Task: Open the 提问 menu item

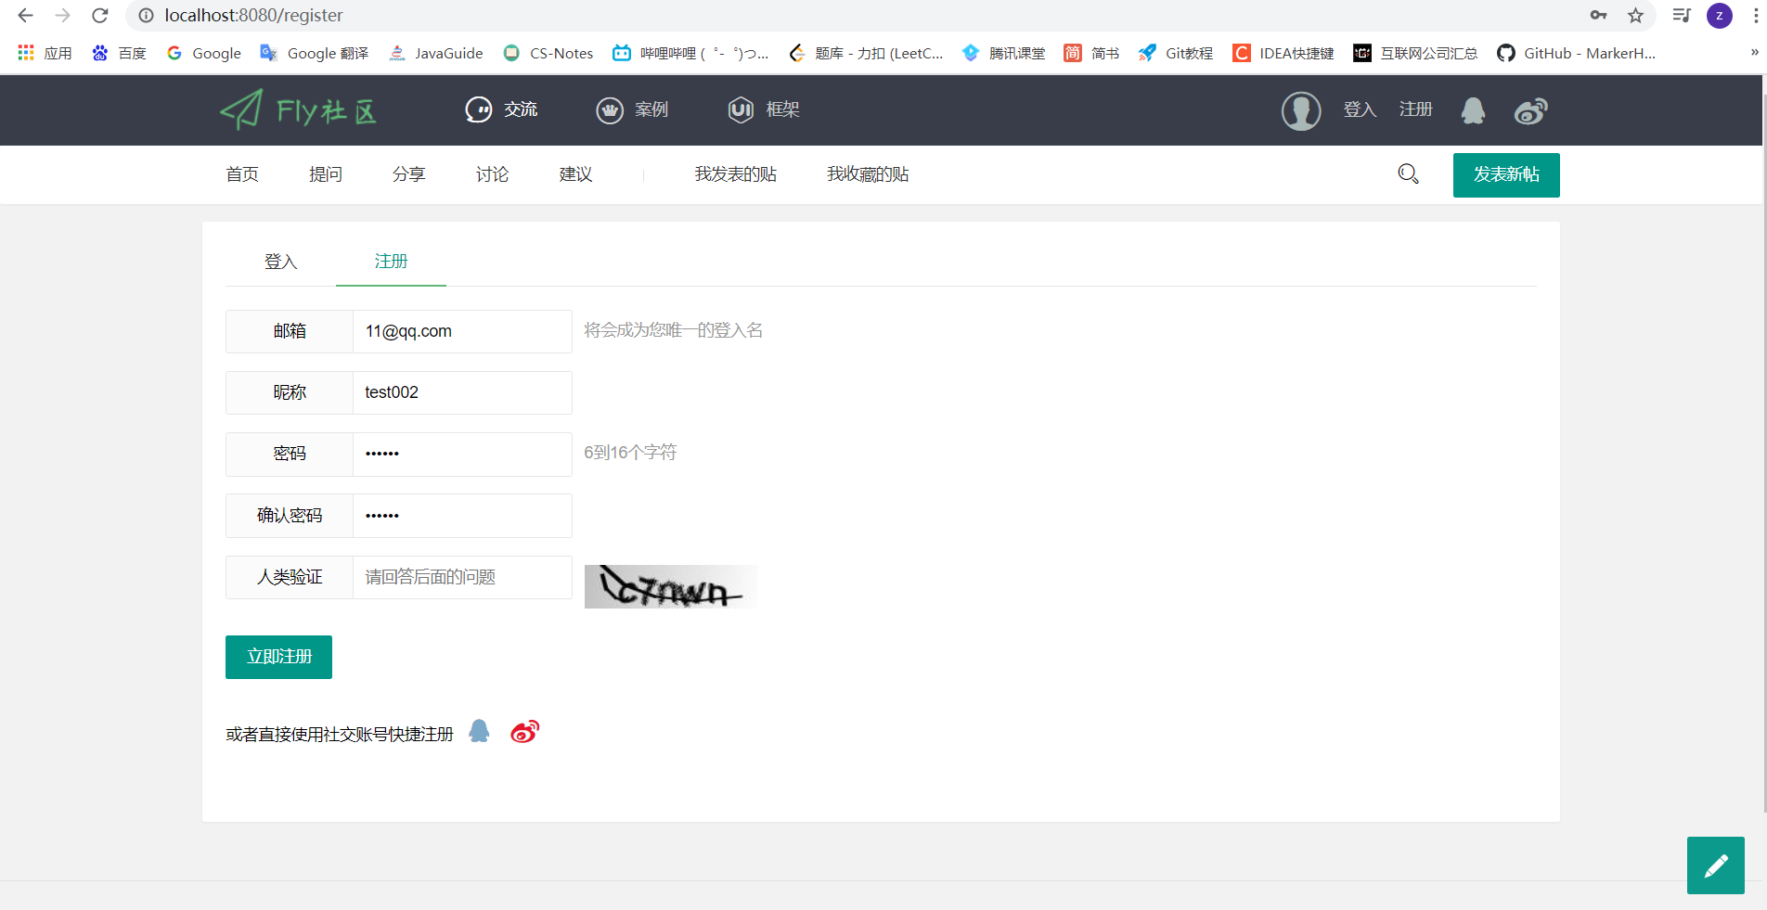Action: [325, 173]
